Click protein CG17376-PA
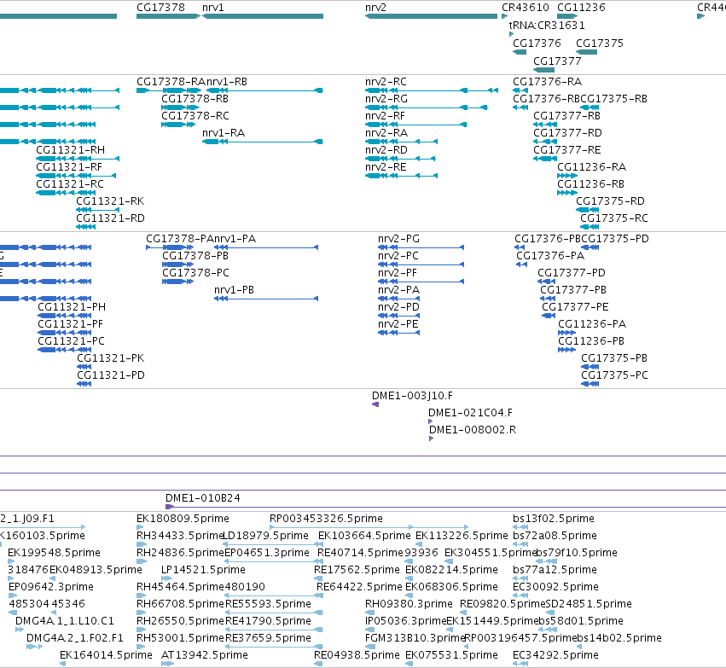The image size is (726, 668). [x=522, y=264]
